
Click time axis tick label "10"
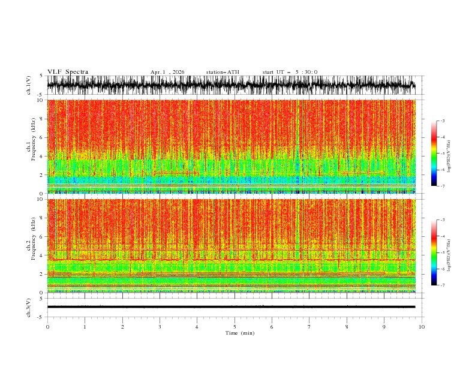[x=422, y=327]
